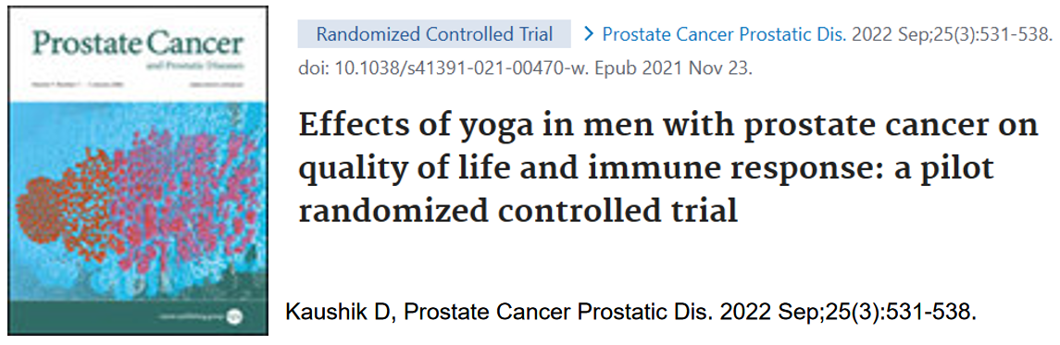Click the "Prostate Cancer" heading on the cover
1060x345 pixels.
point(138,44)
